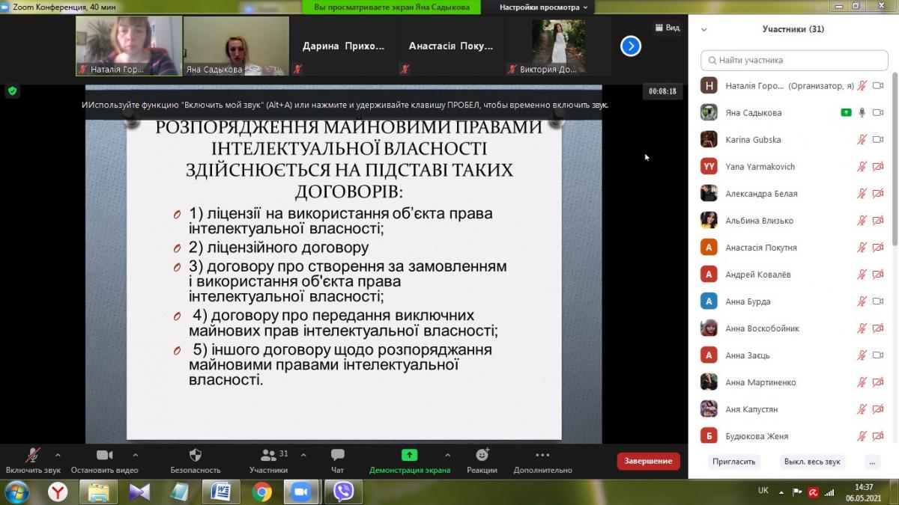
Task: Select participant Анна Воскобойник
Action: click(793, 328)
